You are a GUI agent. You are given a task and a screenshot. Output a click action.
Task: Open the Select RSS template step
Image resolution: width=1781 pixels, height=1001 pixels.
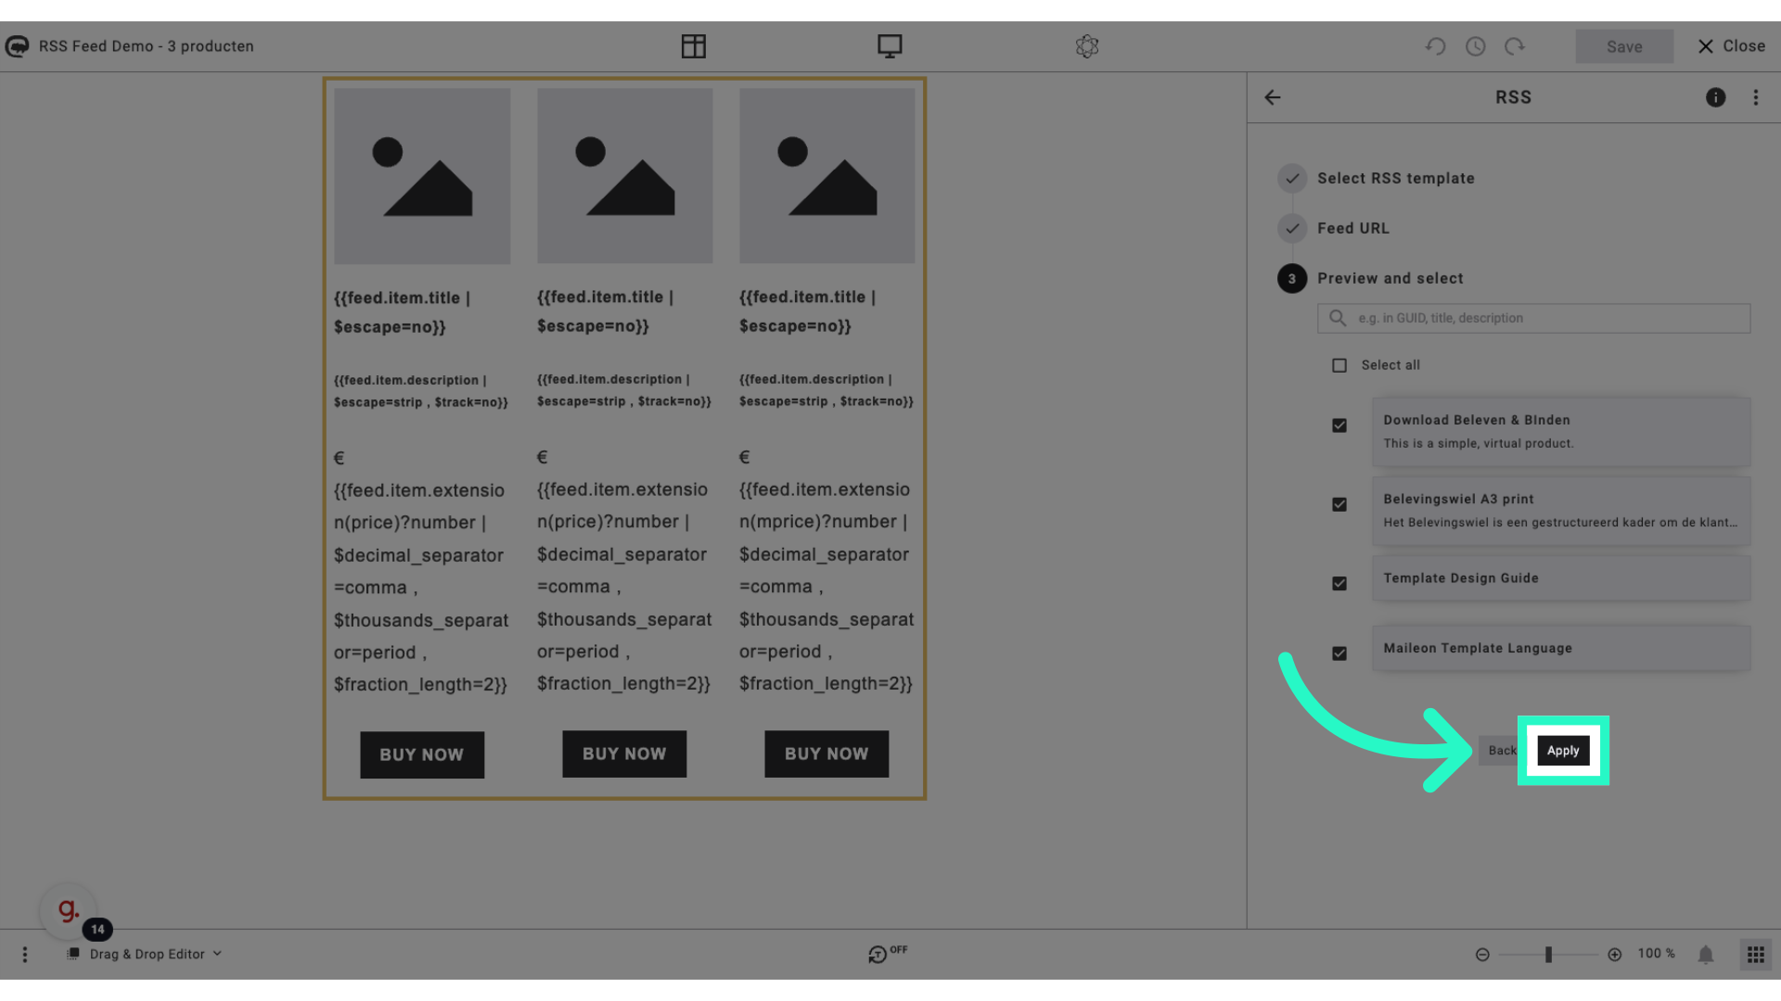1396,178
